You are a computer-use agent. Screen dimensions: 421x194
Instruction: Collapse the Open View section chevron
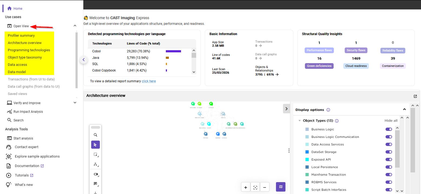pos(75,26)
